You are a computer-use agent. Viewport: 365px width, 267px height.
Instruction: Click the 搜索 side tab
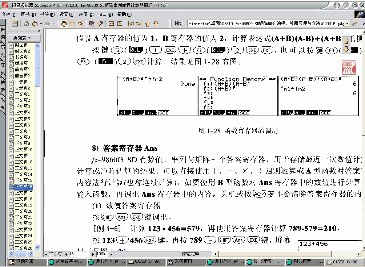3,86
